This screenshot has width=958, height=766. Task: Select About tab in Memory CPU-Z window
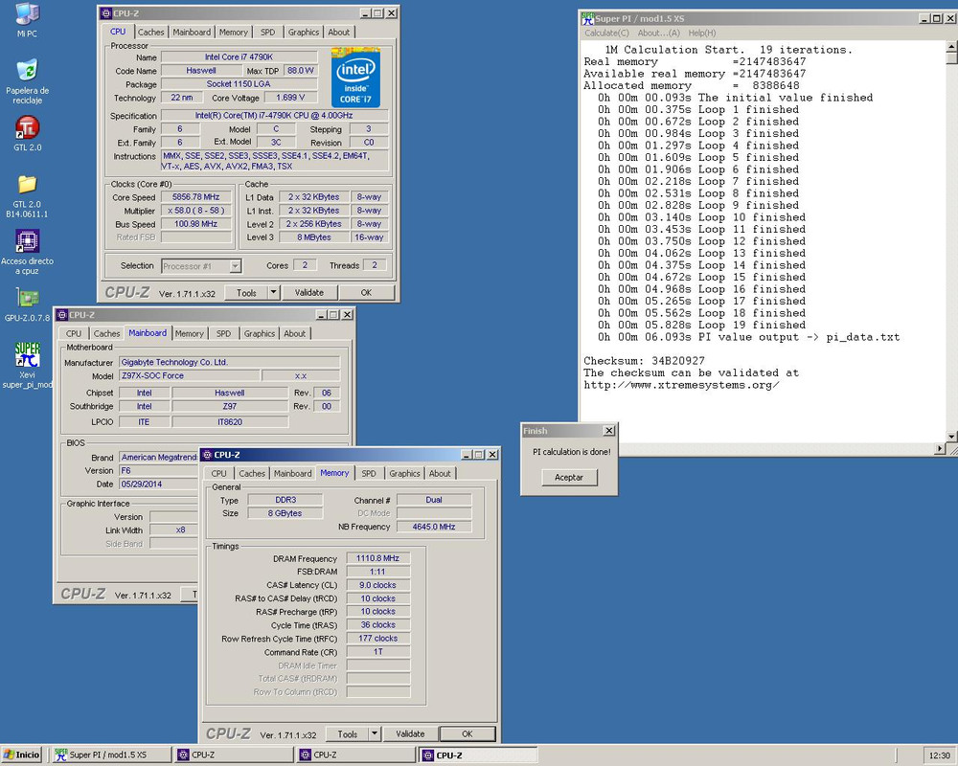[440, 473]
